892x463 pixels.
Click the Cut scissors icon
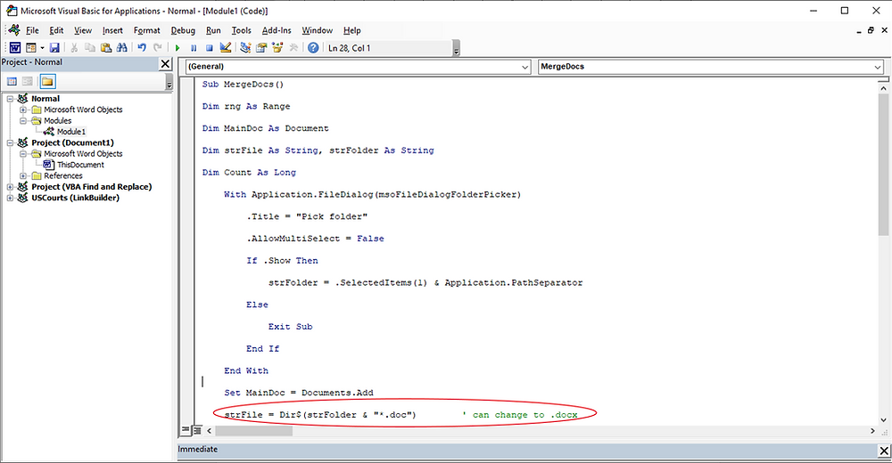click(74, 48)
